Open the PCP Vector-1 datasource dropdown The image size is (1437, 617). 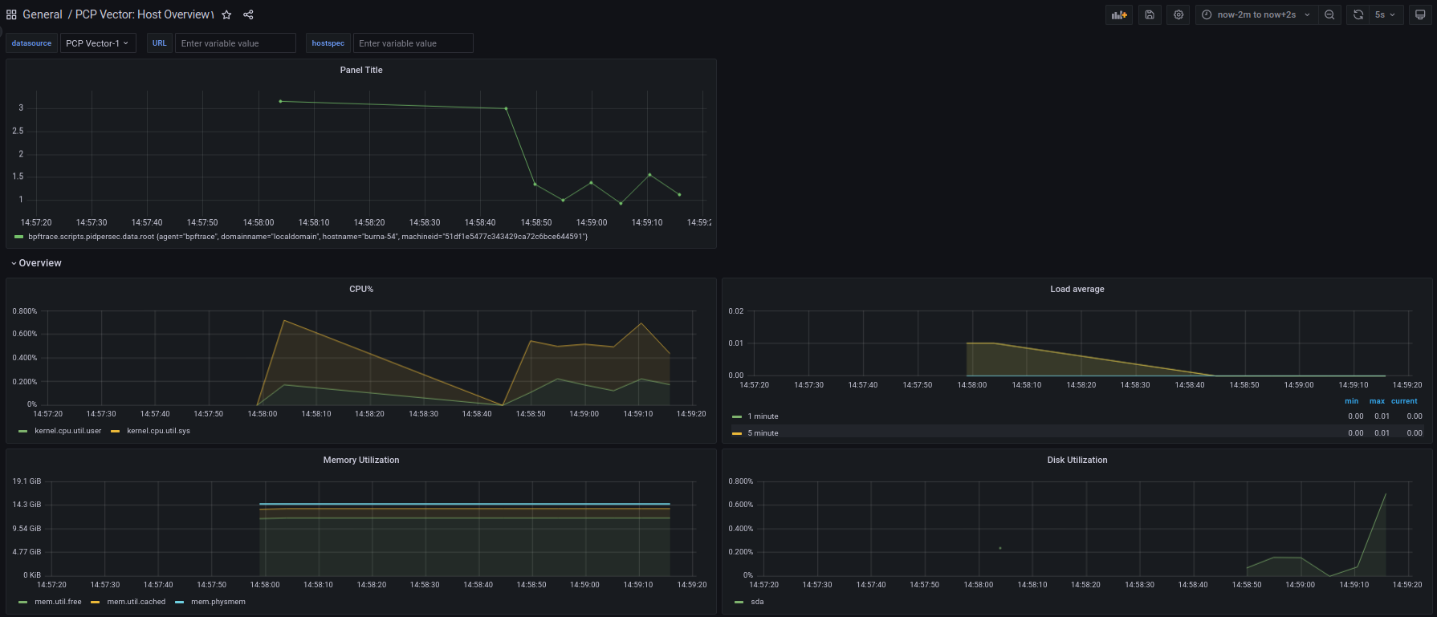tap(97, 43)
